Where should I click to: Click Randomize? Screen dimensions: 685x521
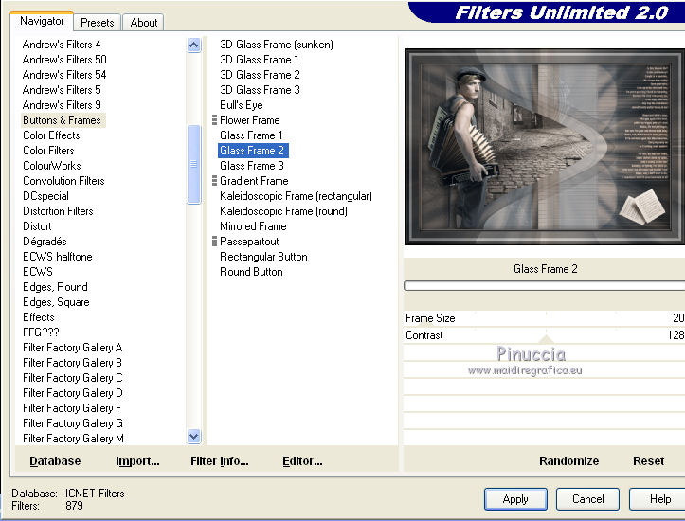[568, 461]
